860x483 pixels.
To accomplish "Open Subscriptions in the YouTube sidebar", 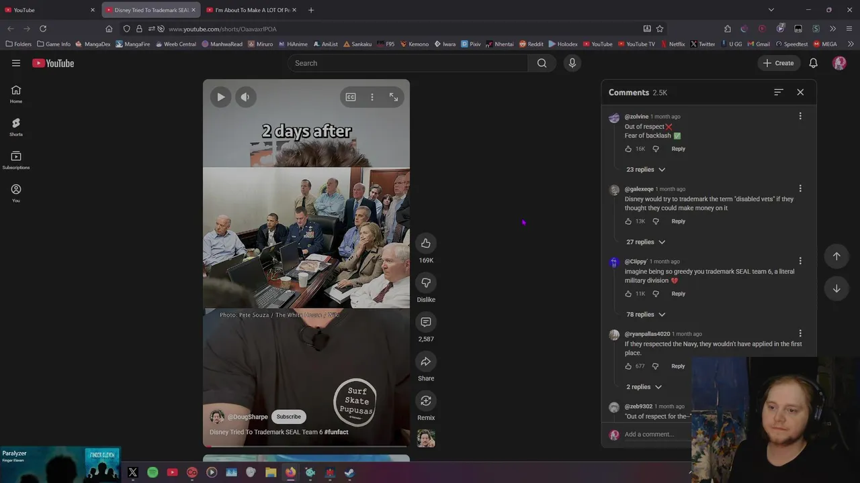I will (16, 160).
